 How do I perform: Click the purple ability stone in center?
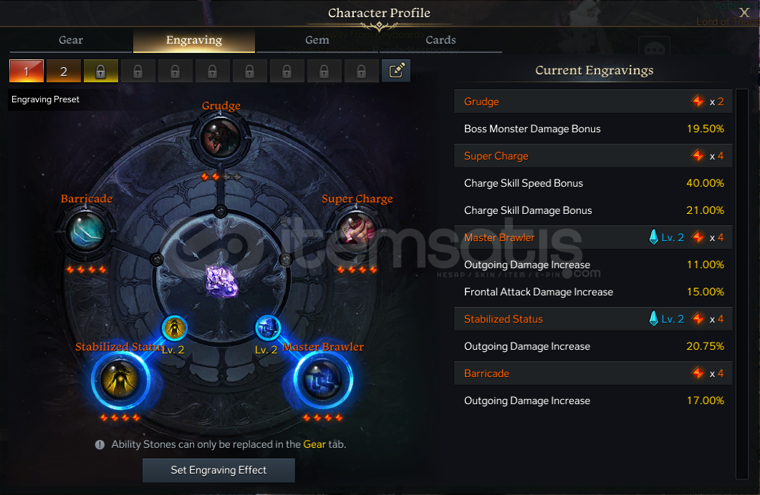221,280
